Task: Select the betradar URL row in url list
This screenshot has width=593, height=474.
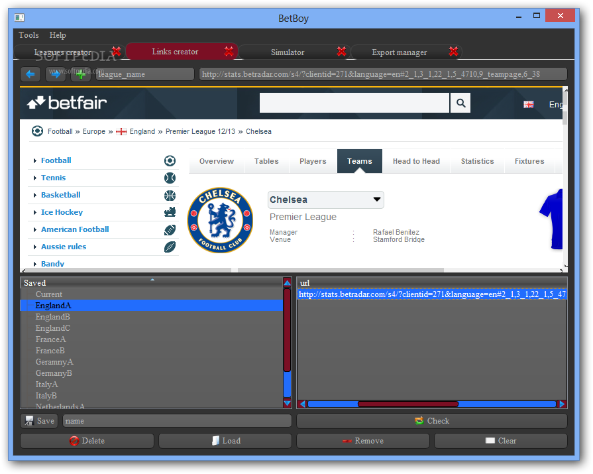Action: (x=432, y=294)
